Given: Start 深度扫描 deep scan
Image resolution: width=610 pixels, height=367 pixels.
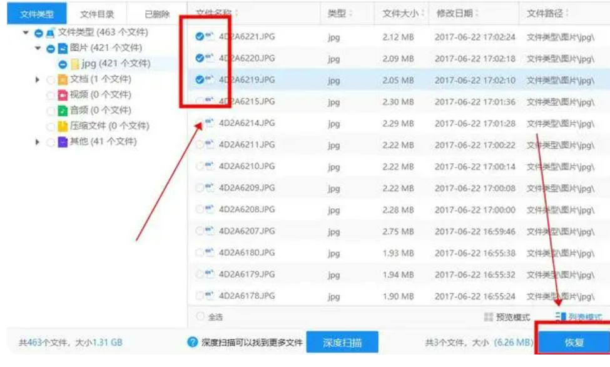Looking at the screenshot, I should pyautogui.click(x=342, y=343).
